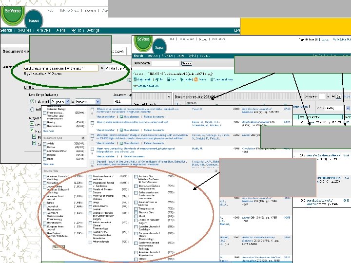Click View more link under Subject Area
Viewport: 351px width, 263px height.
click(x=48, y=131)
